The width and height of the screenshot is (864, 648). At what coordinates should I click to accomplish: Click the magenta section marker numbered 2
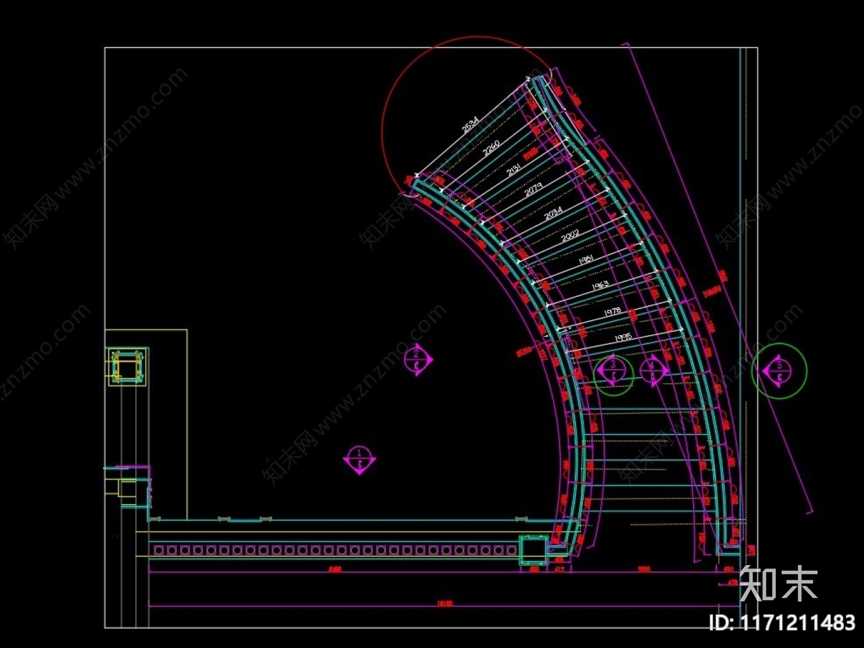418,360
